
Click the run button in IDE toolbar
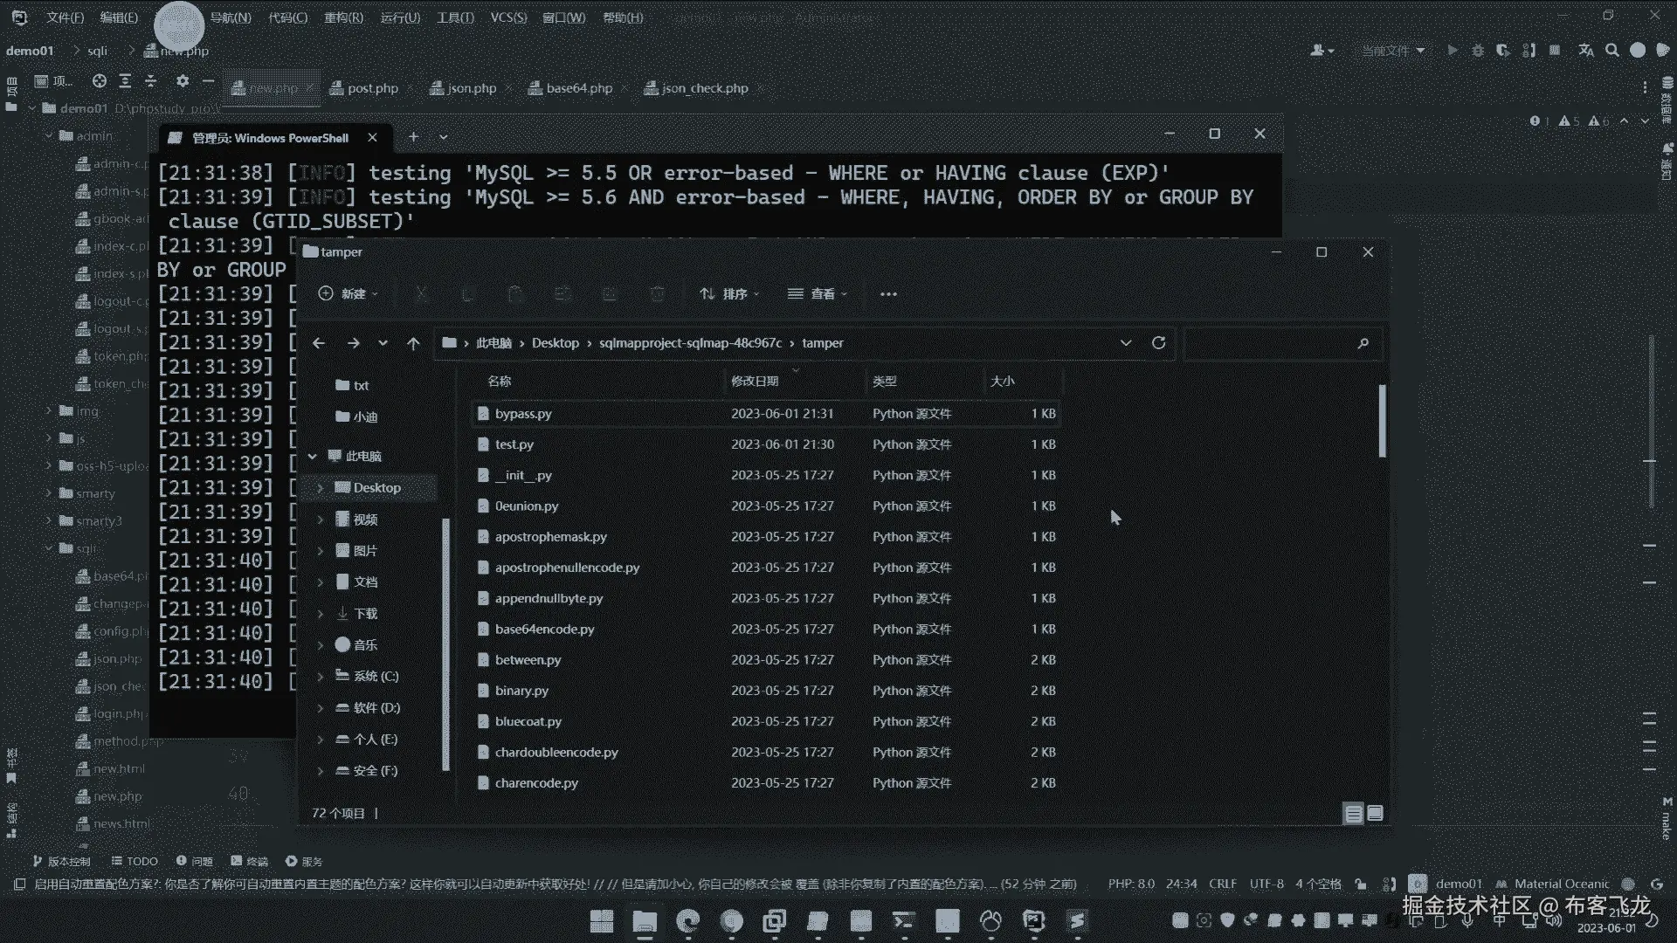1452,51
